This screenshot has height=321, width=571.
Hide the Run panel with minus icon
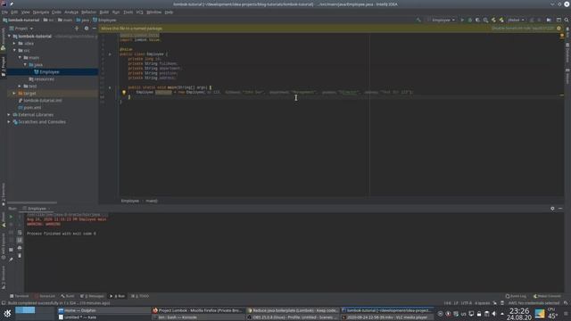tap(560, 209)
